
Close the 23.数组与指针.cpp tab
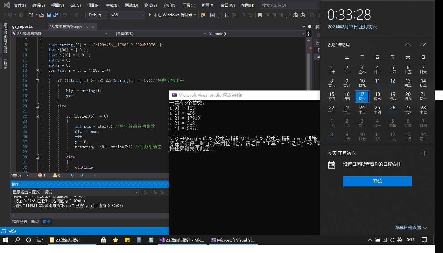click(x=93, y=27)
